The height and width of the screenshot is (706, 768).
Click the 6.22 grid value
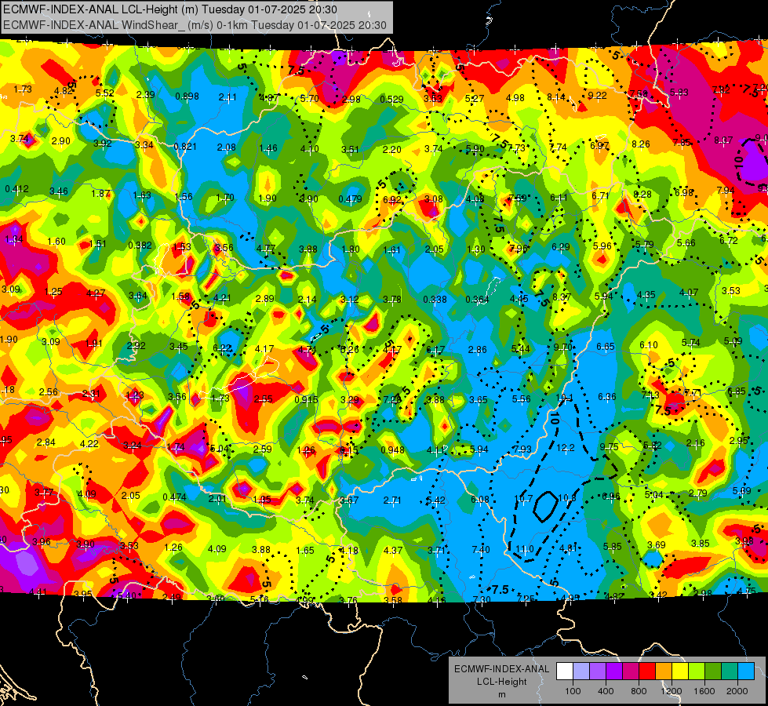(222, 348)
